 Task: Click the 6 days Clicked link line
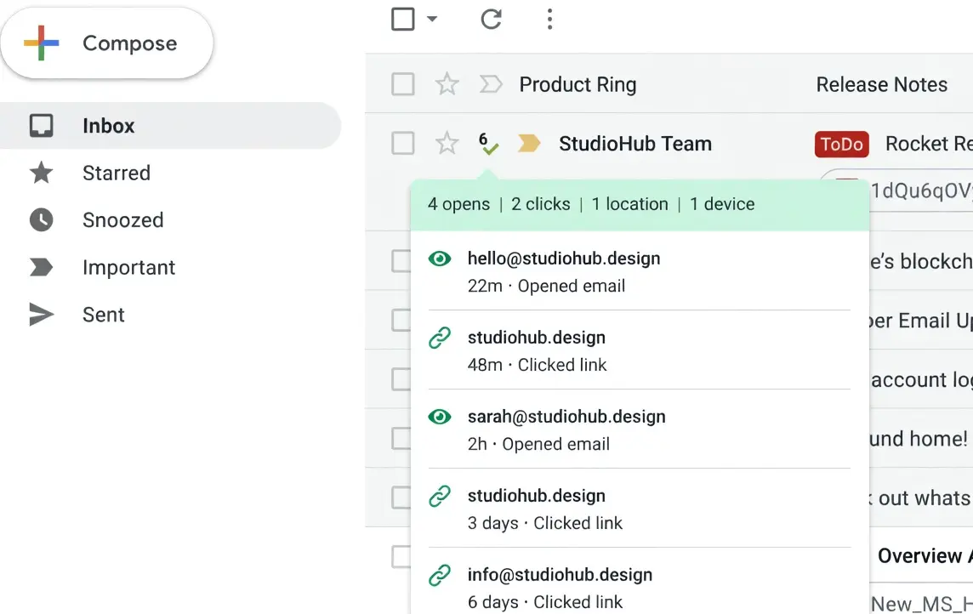click(545, 602)
